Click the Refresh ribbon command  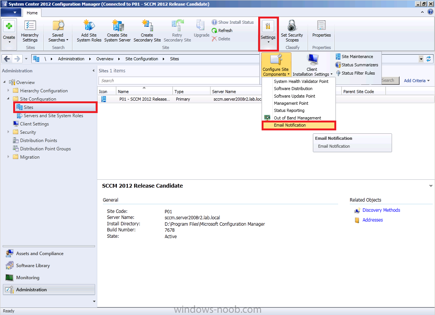click(222, 31)
